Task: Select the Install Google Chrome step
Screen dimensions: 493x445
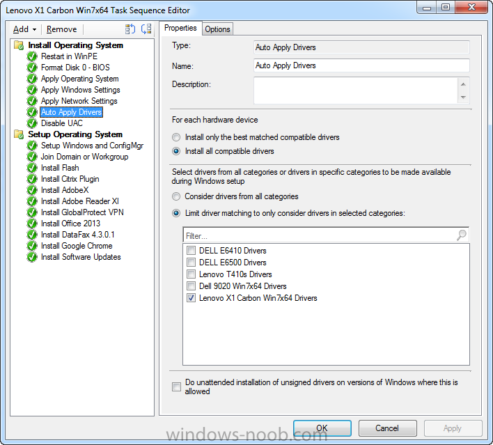Action: [77, 246]
